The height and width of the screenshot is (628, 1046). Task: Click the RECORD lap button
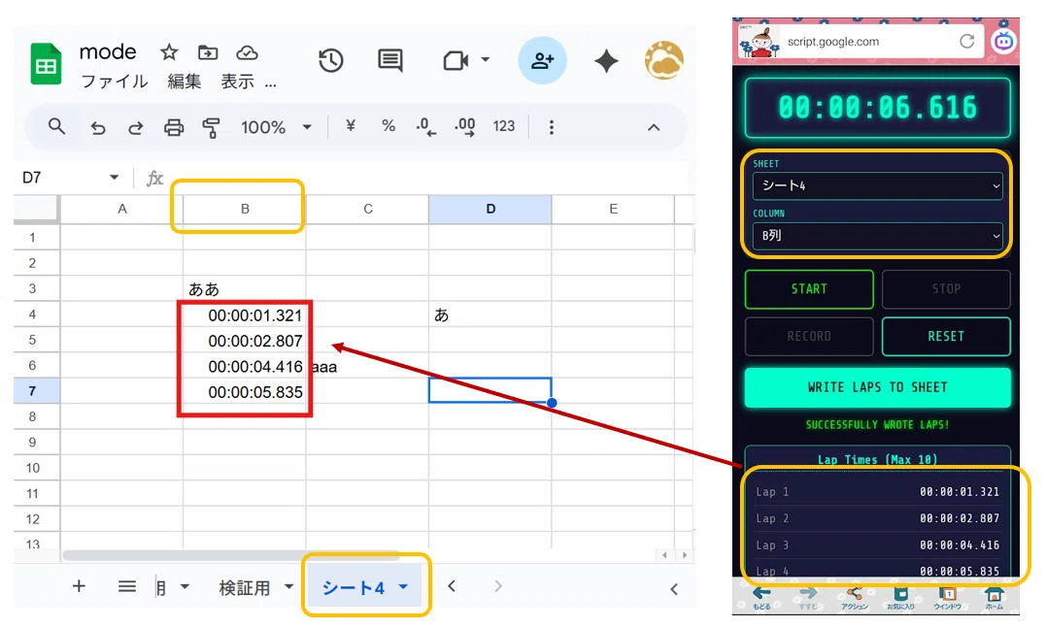pos(809,336)
